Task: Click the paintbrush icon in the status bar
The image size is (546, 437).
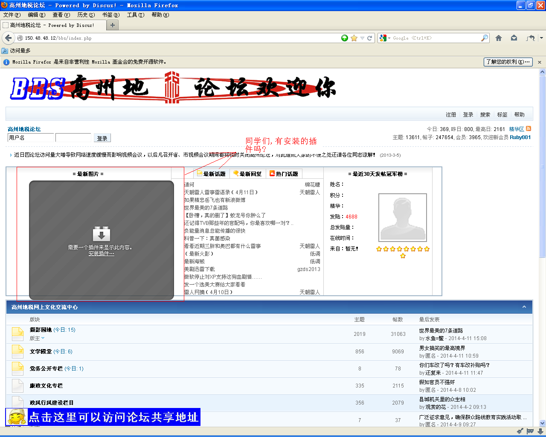Action: (x=520, y=431)
